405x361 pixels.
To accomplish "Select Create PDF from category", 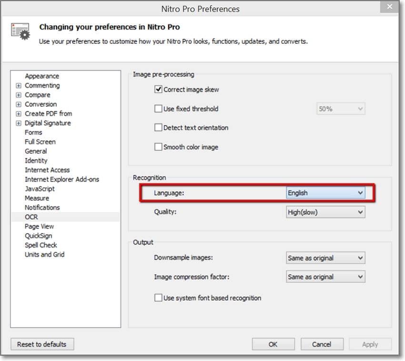I will pos(48,114).
